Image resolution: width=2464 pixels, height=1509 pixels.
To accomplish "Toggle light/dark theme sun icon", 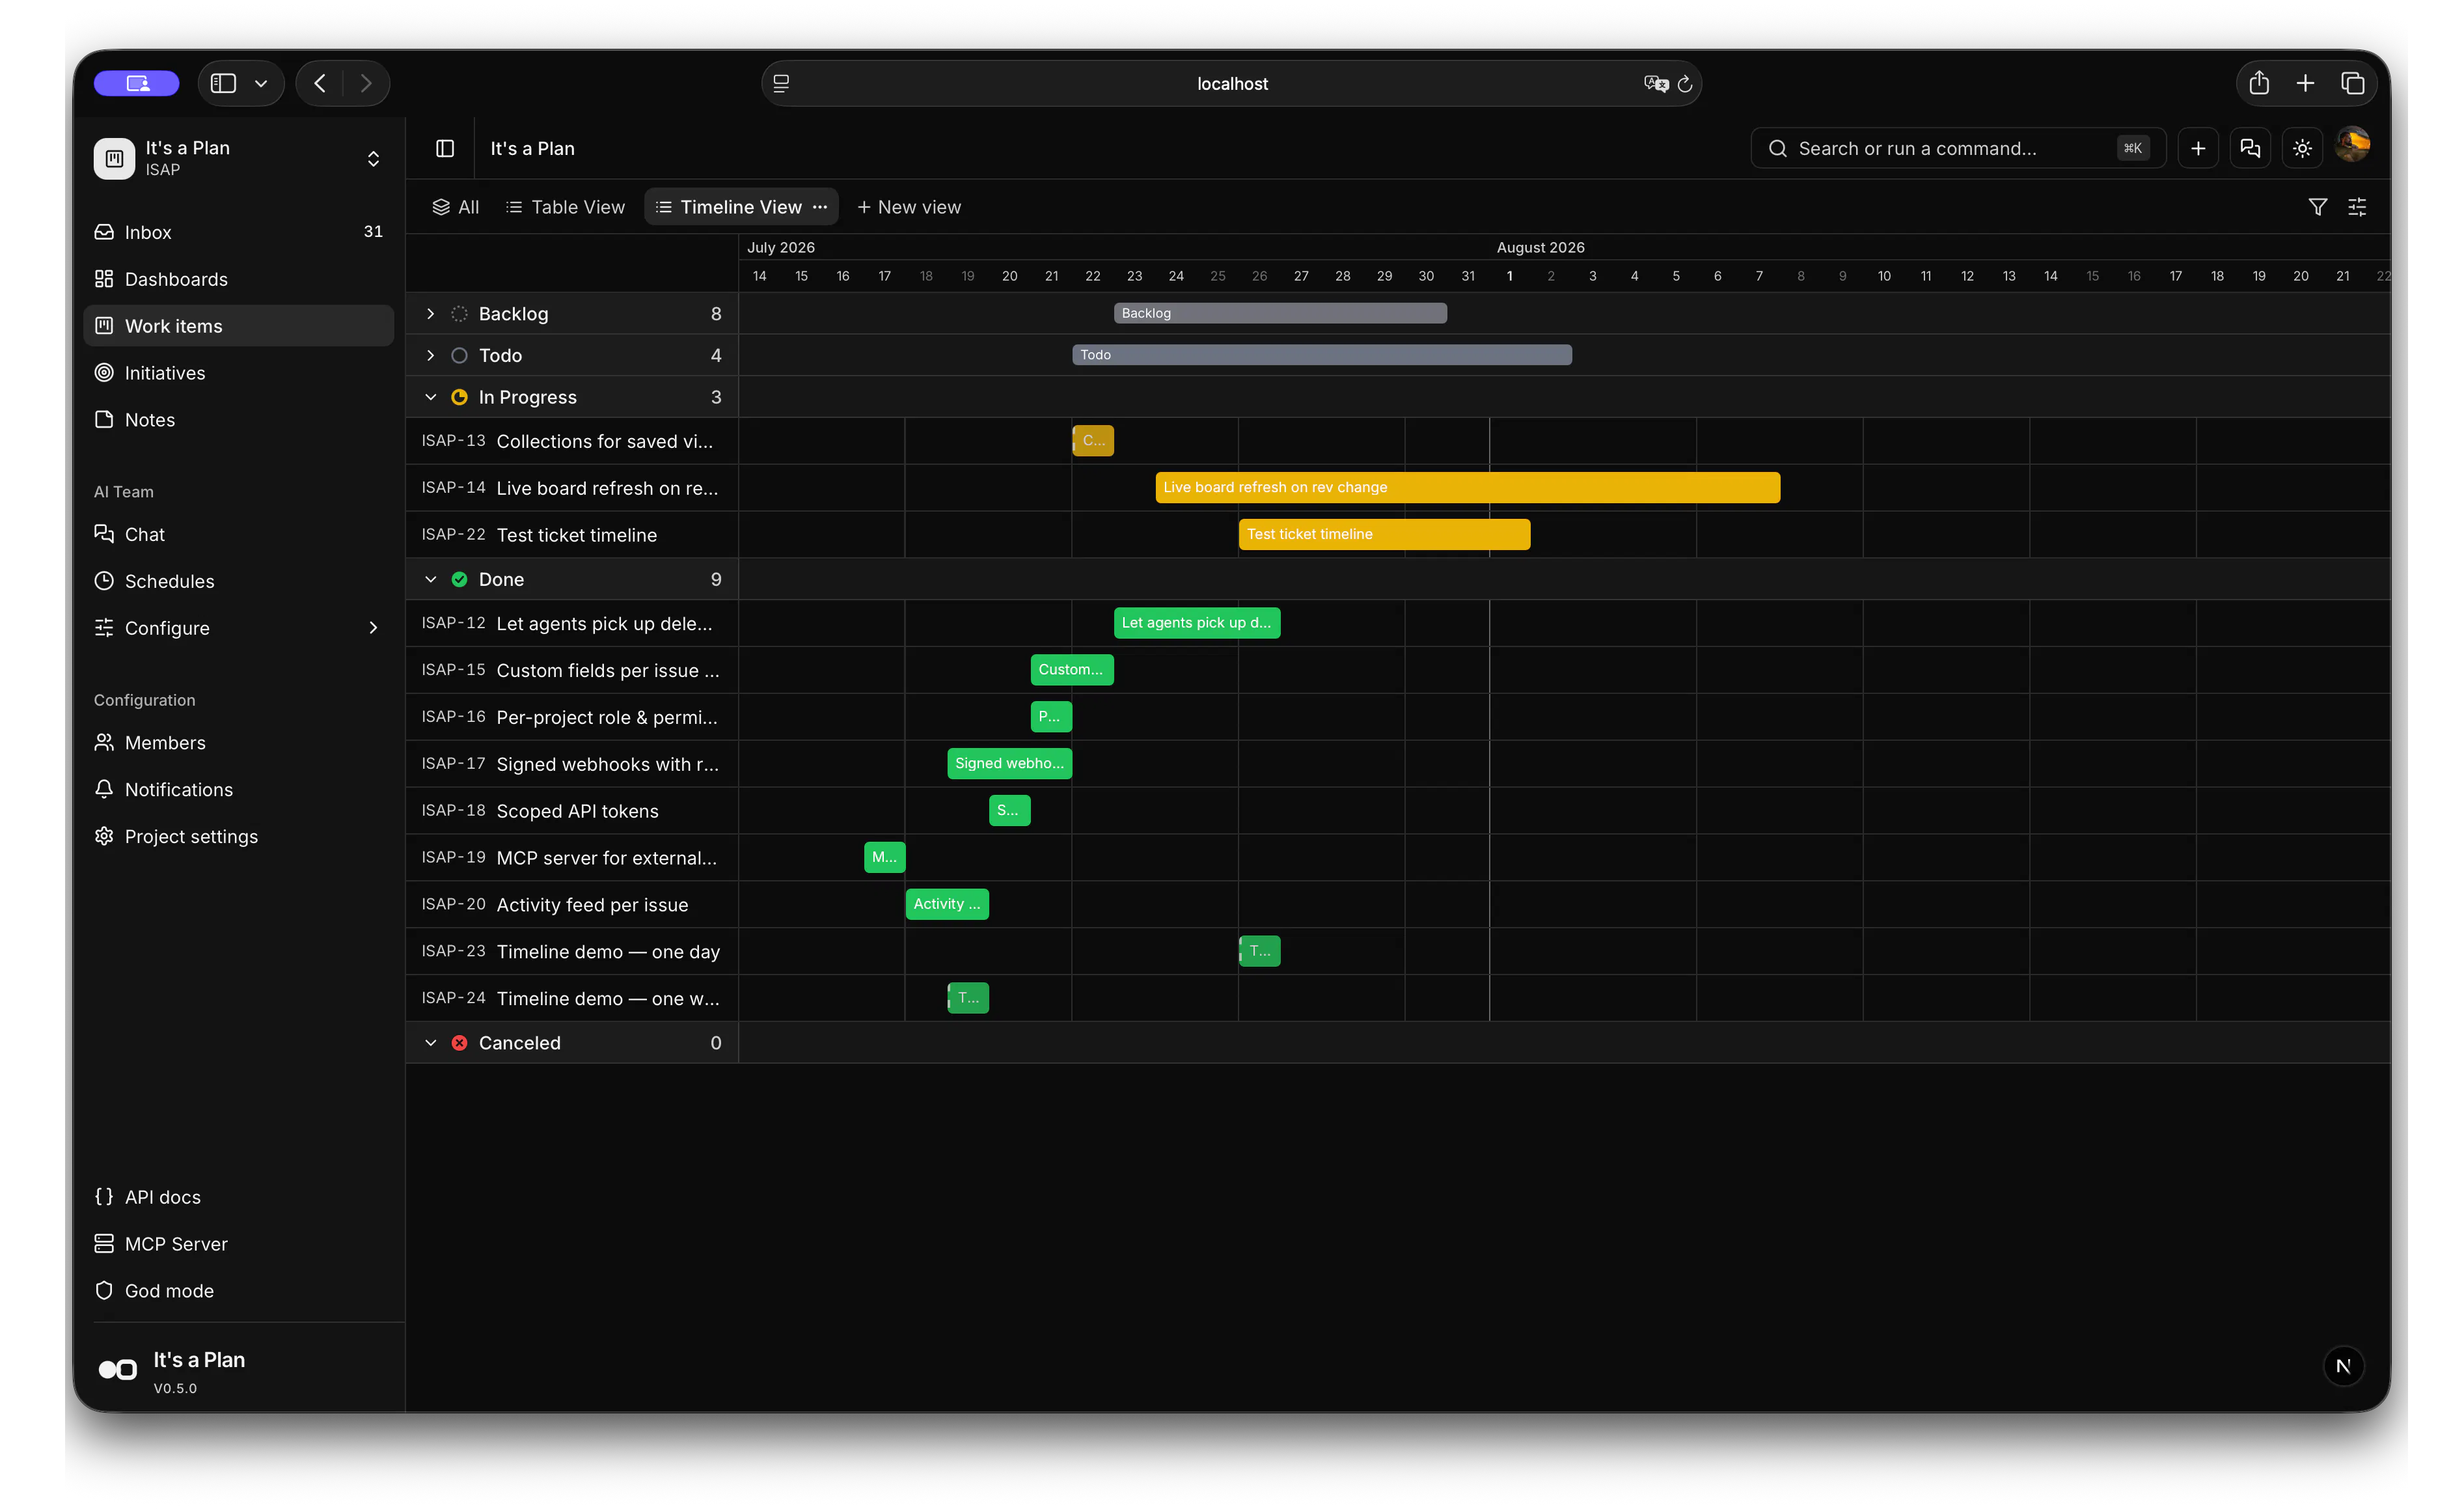I will [2302, 148].
